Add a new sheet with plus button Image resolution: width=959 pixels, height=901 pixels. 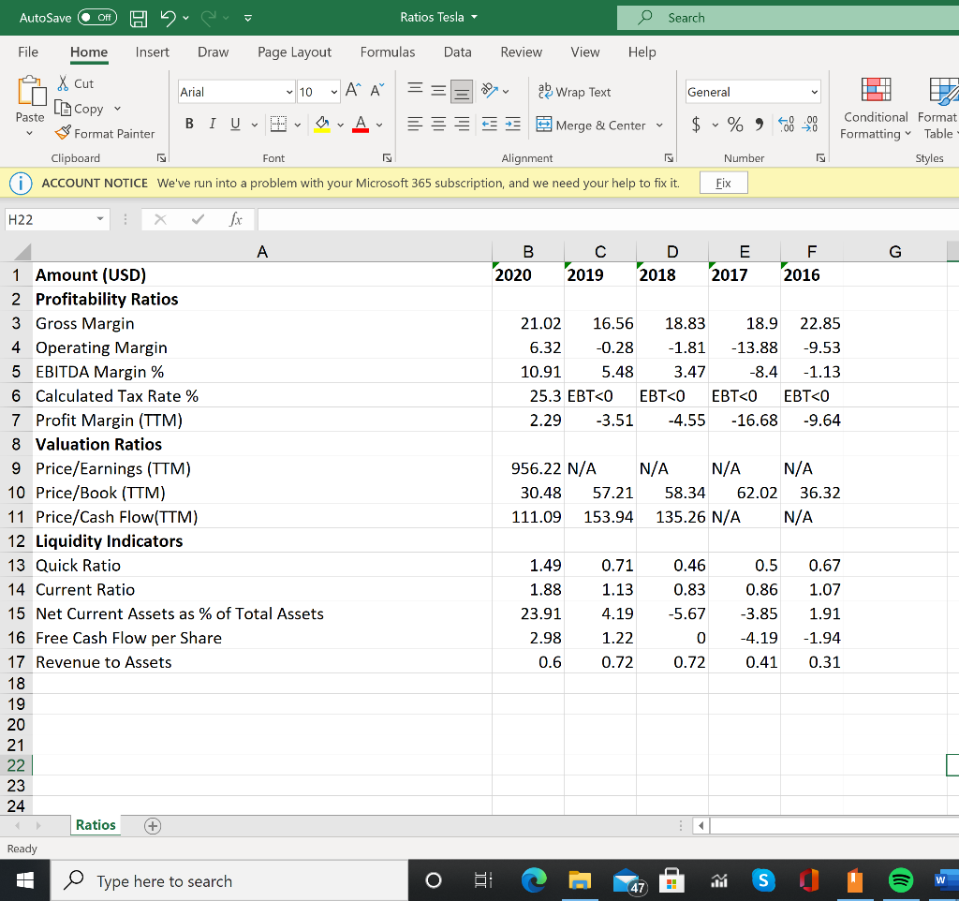152,825
